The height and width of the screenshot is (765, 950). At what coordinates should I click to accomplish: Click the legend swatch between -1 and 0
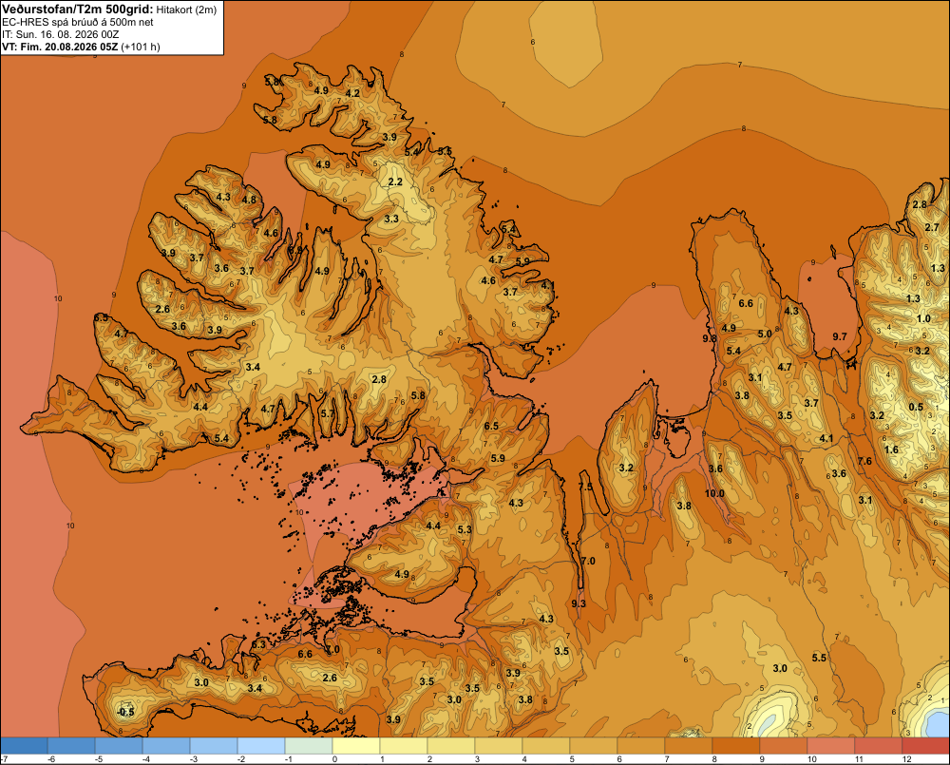pyautogui.click(x=309, y=745)
